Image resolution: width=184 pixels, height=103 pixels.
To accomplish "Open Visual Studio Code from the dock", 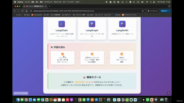I will (135, 100).
